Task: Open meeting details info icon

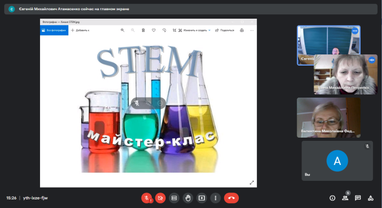Action: 332,198
